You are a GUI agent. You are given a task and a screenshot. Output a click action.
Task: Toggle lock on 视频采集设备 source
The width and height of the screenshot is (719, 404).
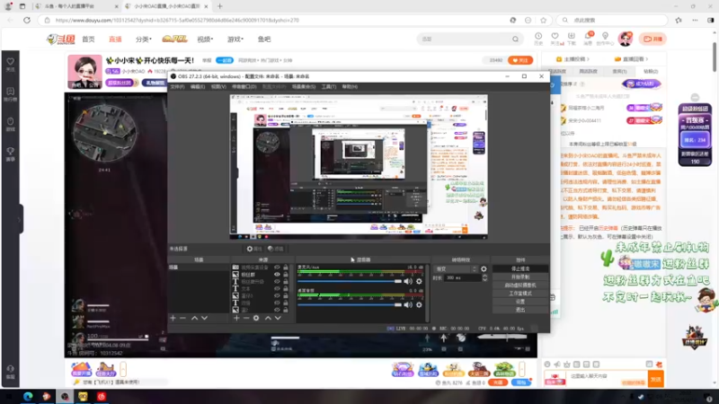point(285,267)
